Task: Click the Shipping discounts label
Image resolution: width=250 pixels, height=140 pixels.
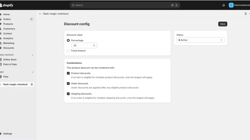Action: pyautogui.click(x=81, y=94)
